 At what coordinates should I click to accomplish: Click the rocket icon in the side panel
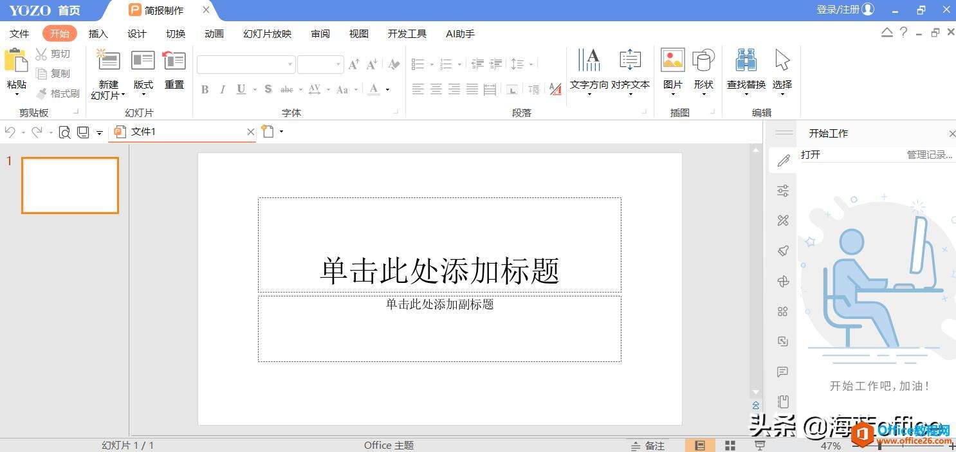(783, 251)
